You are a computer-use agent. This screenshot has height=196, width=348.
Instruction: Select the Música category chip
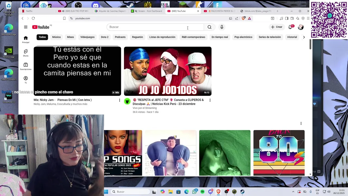pos(56,37)
